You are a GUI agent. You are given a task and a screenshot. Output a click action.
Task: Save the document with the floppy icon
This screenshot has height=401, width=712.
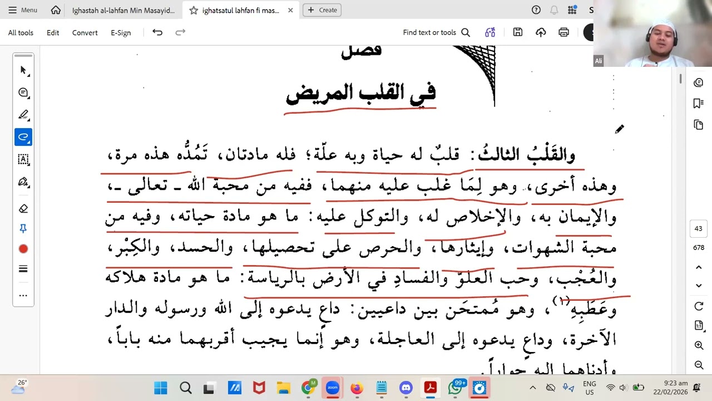point(518,32)
